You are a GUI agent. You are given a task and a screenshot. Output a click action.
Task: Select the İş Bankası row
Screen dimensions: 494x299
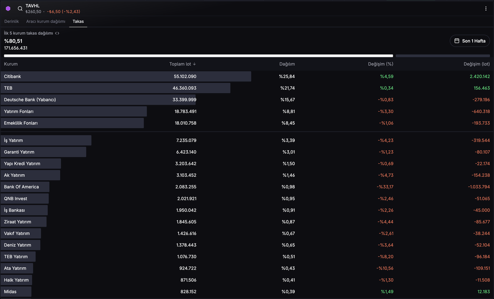[x=247, y=210]
